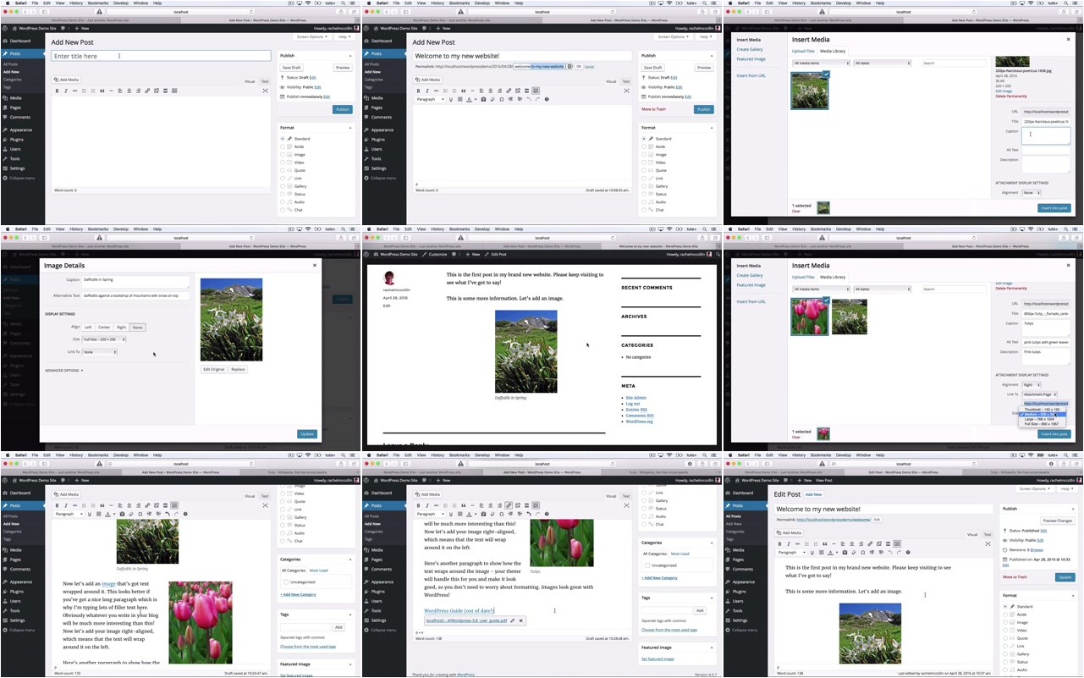This screenshot has height=678, width=1084.
Task: Click OK beside the permalink slug field
Action: point(578,66)
